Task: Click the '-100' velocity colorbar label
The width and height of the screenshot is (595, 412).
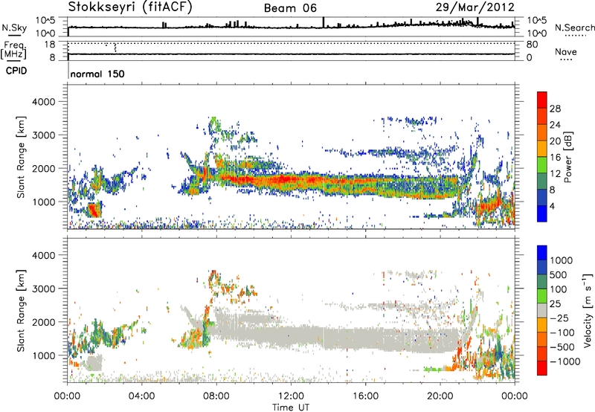Action: tap(562, 332)
